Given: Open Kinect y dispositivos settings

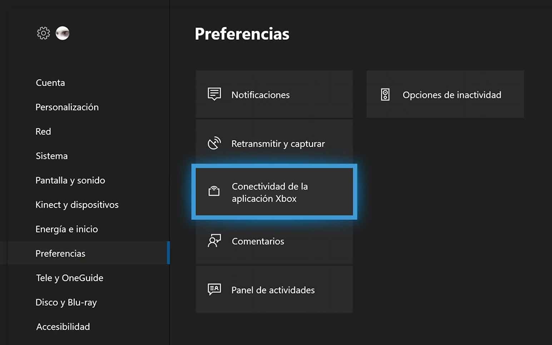Looking at the screenshot, I should (77, 205).
